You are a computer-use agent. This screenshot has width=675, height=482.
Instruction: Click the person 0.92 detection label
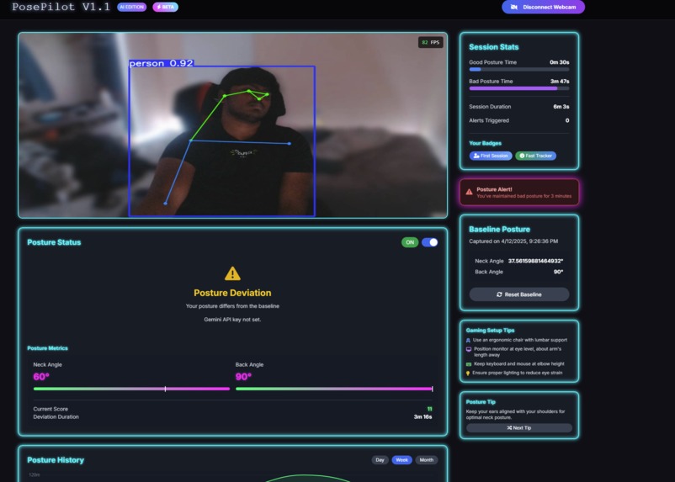click(x=162, y=63)
